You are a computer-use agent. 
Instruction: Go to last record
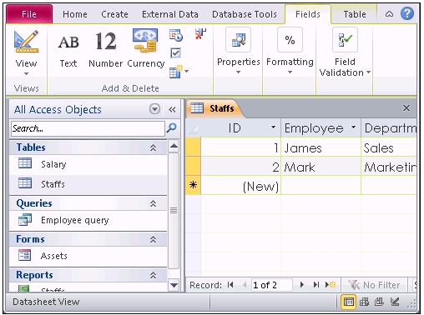[x=316, y=285]
